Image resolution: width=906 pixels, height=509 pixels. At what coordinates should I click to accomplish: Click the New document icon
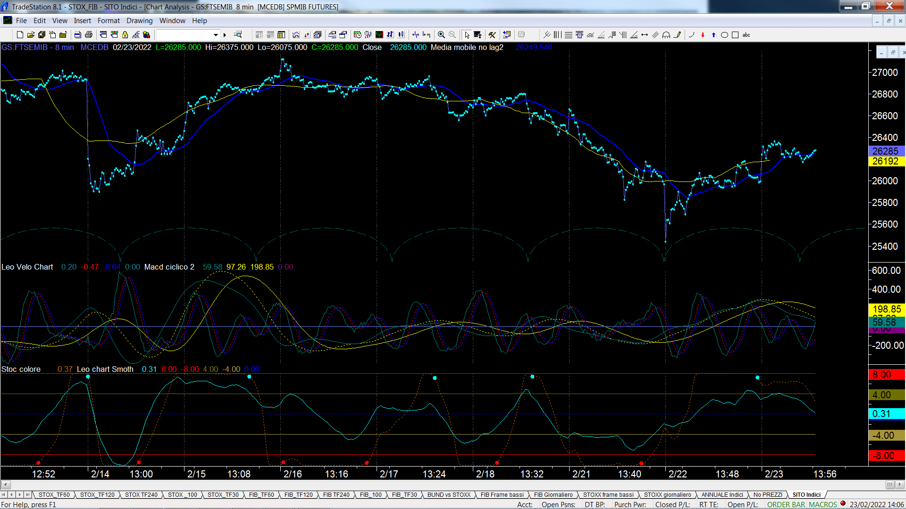coord(20,35)
